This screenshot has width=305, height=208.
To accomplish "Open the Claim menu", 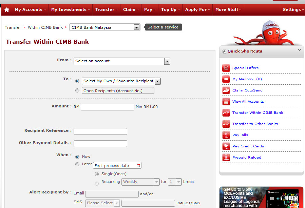I will (131, 9).
